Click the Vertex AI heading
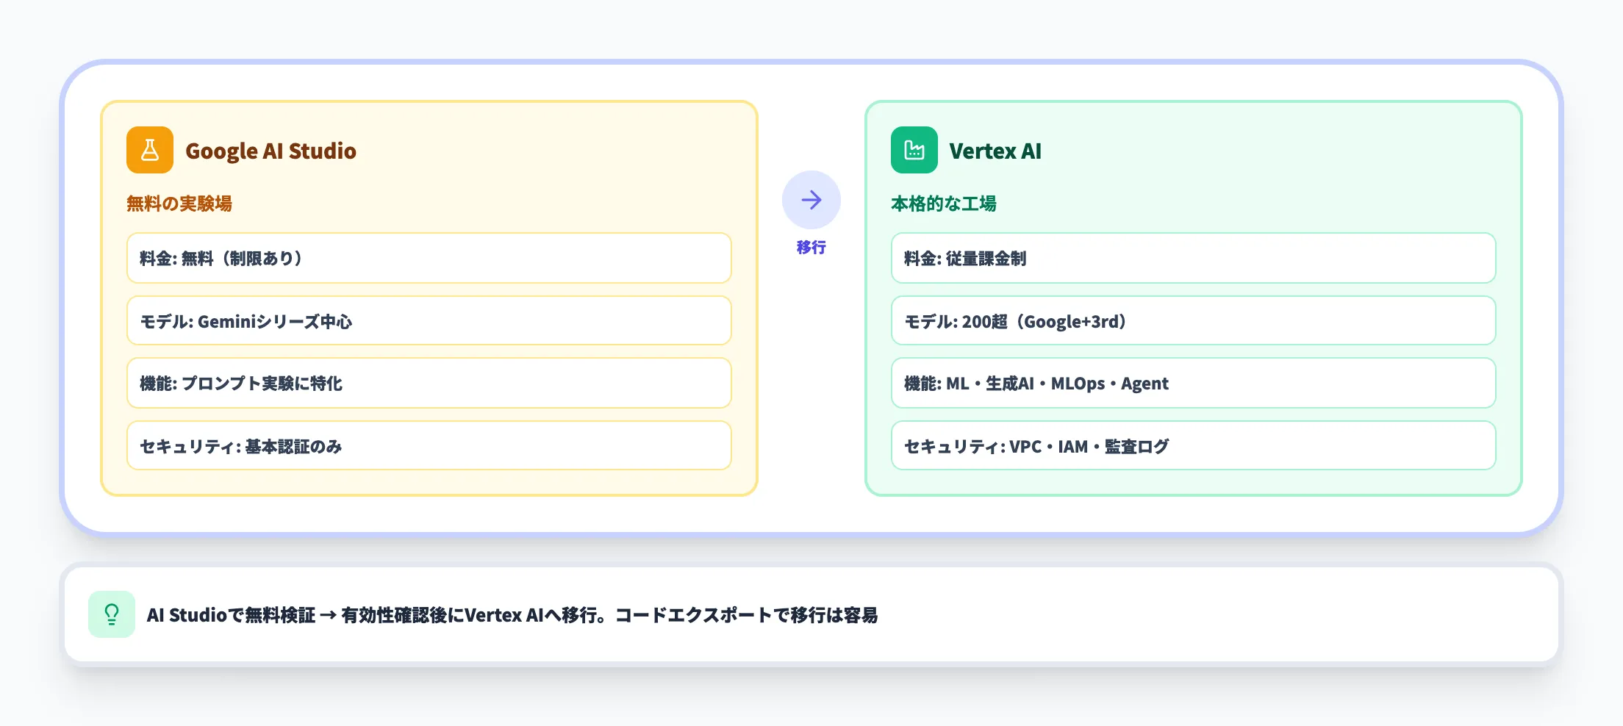Image resolution: width=1623 pixels, height=726 pixels. pyautogui.click(x=996, y=152)
